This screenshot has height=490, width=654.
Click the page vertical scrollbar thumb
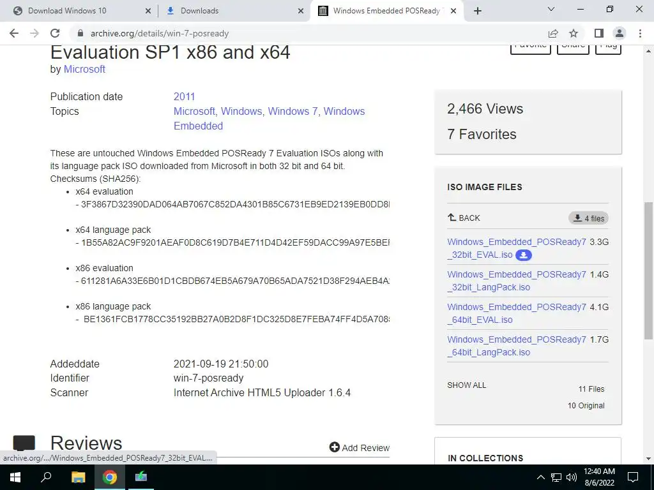[648, 270]
